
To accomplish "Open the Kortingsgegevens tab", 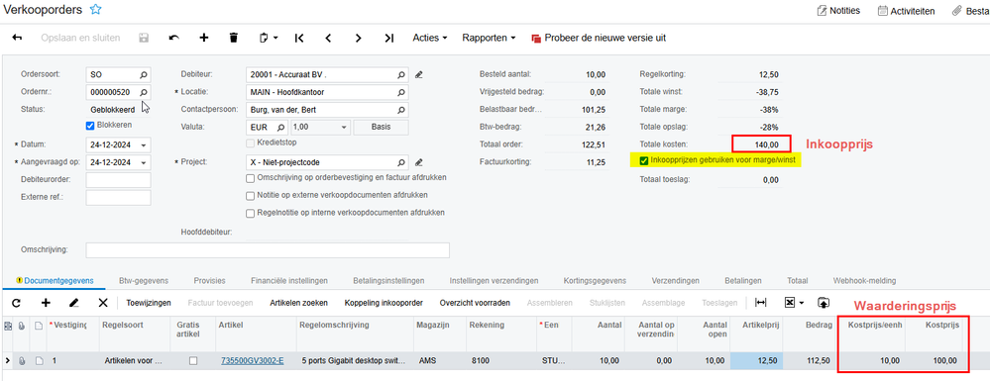I will 595,281.
